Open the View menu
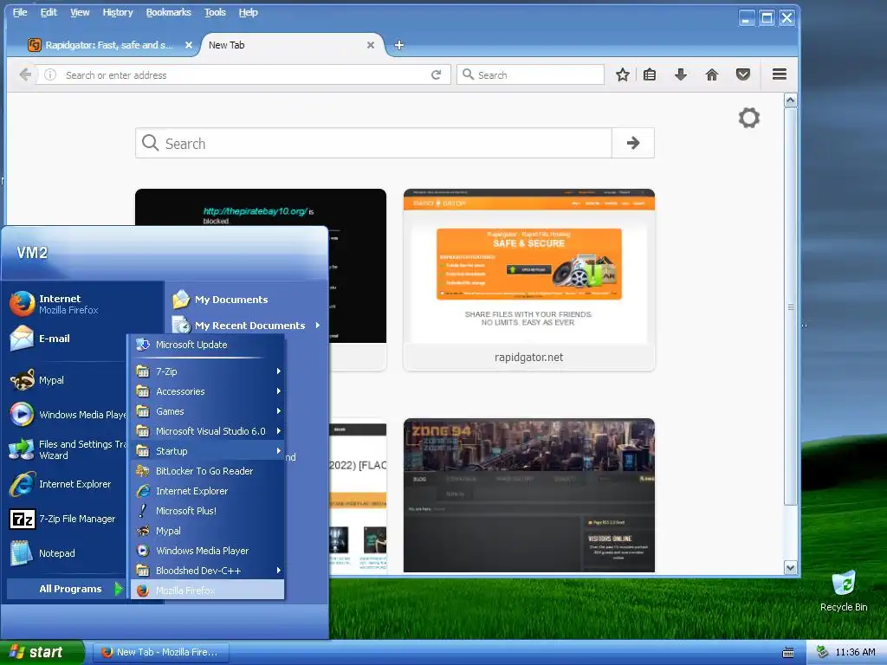The height and width of the screenshot is (665, 887). (x=80, y=12)
